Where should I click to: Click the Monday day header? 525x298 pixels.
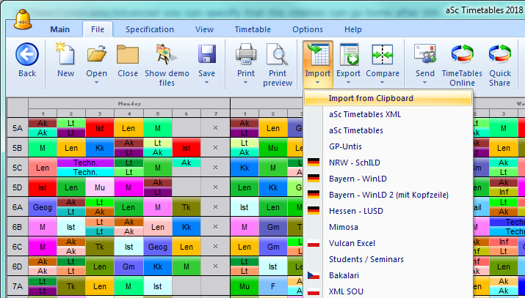click(x=129, y=103)
